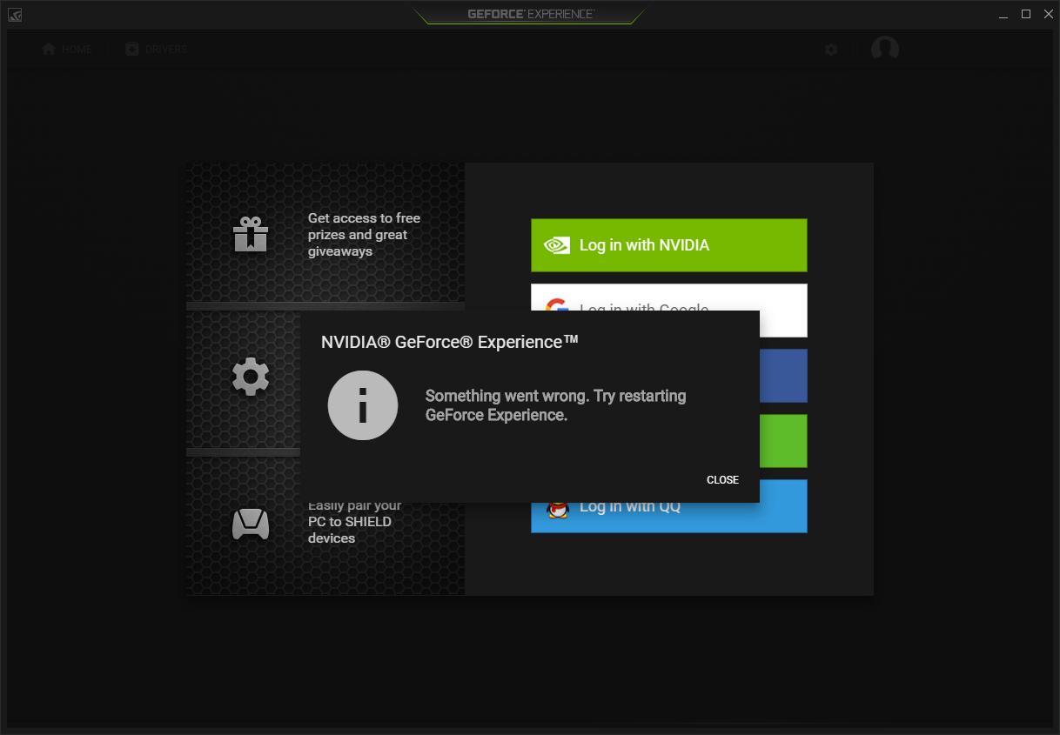
Task: Maximize the GeForce Experience window
Action: click(x=1026, y=14)
